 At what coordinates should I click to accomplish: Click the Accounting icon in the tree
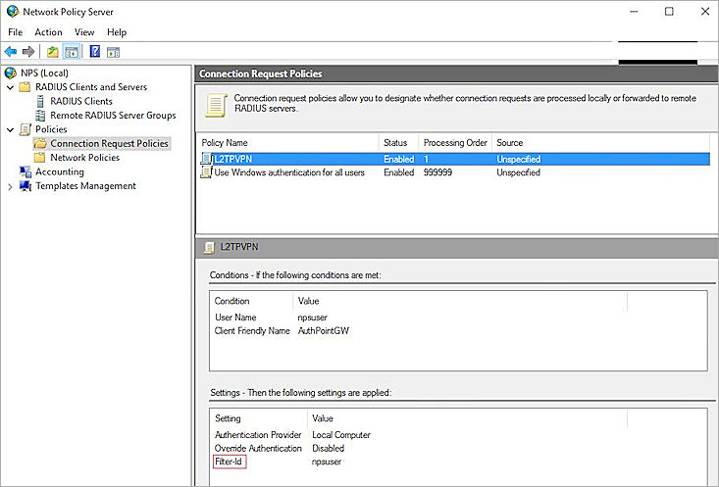coord(26,171)
